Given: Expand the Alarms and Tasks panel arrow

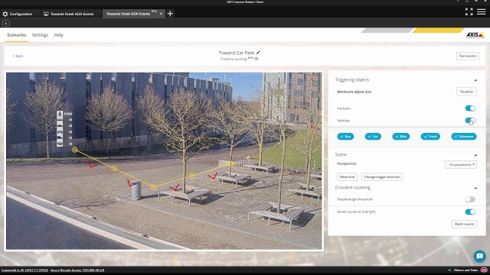Looking at the screenshot, I should pos(449,270).
